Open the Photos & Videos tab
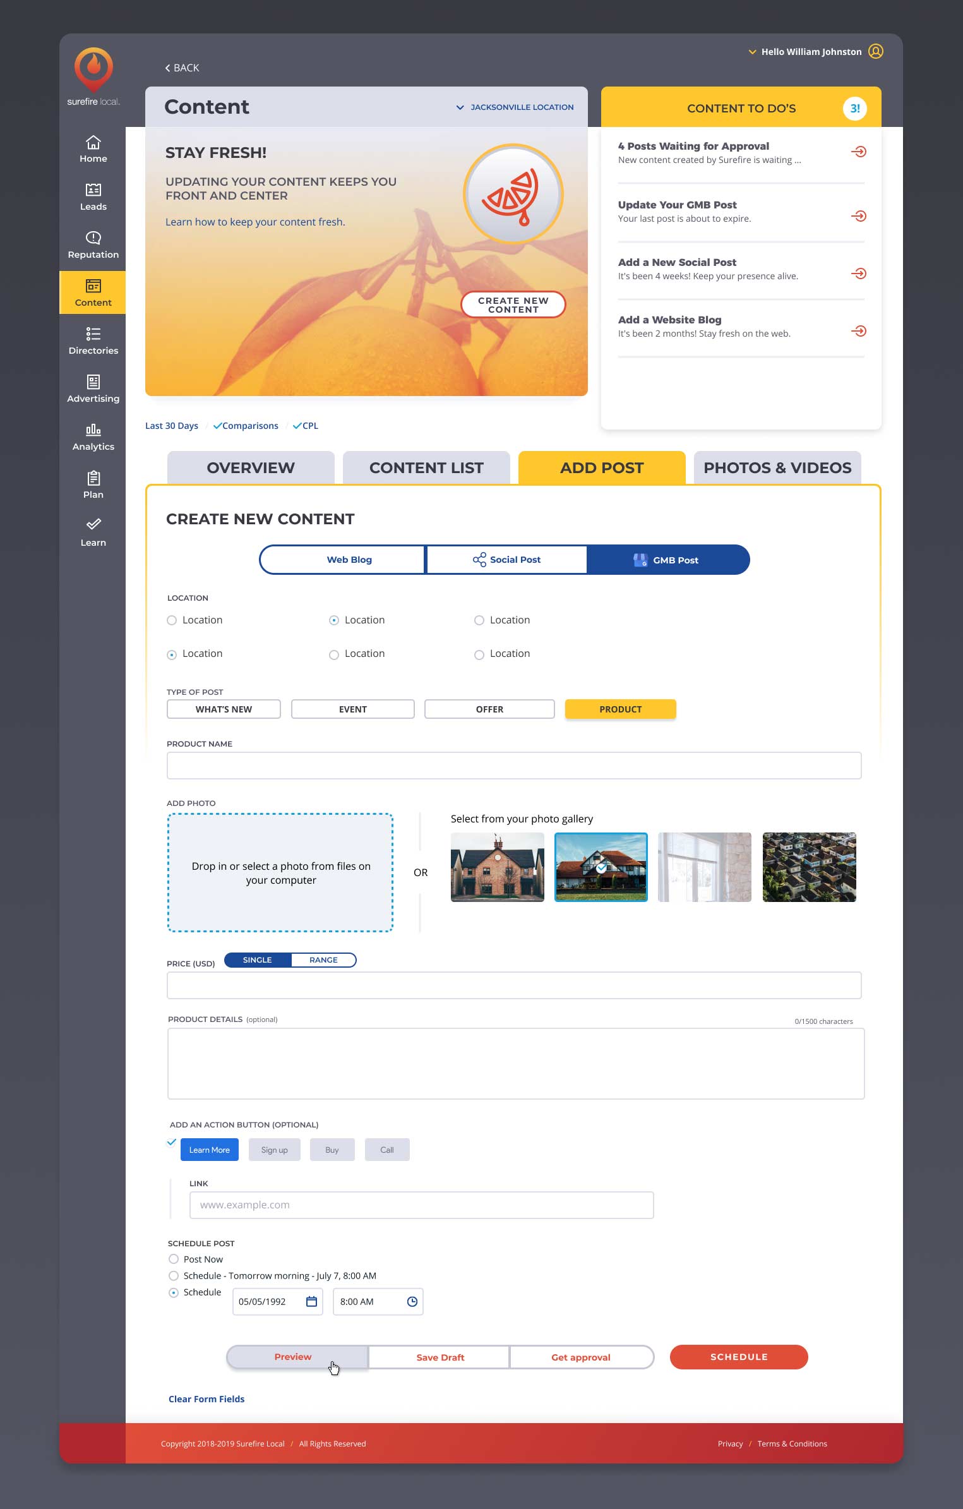 click(x=777, y=467)
